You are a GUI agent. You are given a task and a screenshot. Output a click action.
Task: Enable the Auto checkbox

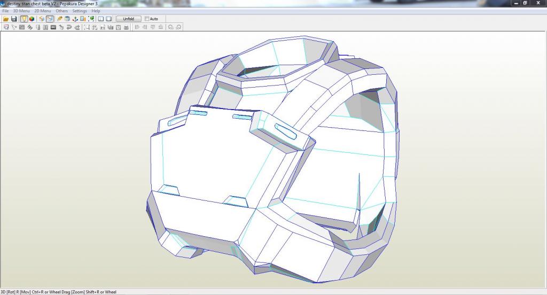tap(147, 19)
